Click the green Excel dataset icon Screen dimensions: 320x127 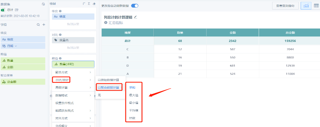(3, 10)
